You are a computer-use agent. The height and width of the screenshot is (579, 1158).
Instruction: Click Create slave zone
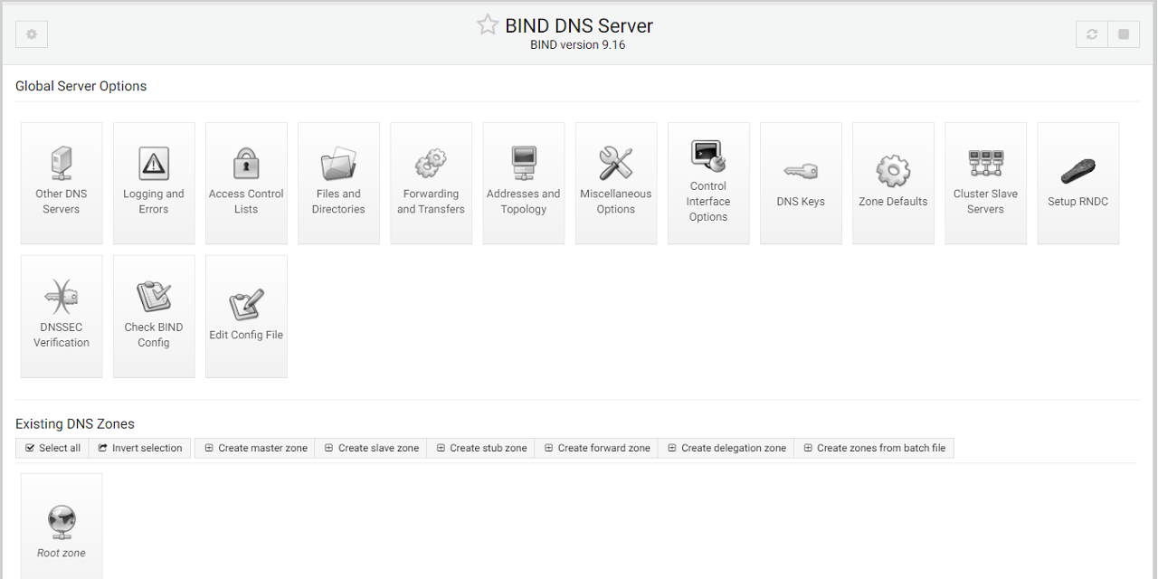pyautogui.click(x=371, y=448)
